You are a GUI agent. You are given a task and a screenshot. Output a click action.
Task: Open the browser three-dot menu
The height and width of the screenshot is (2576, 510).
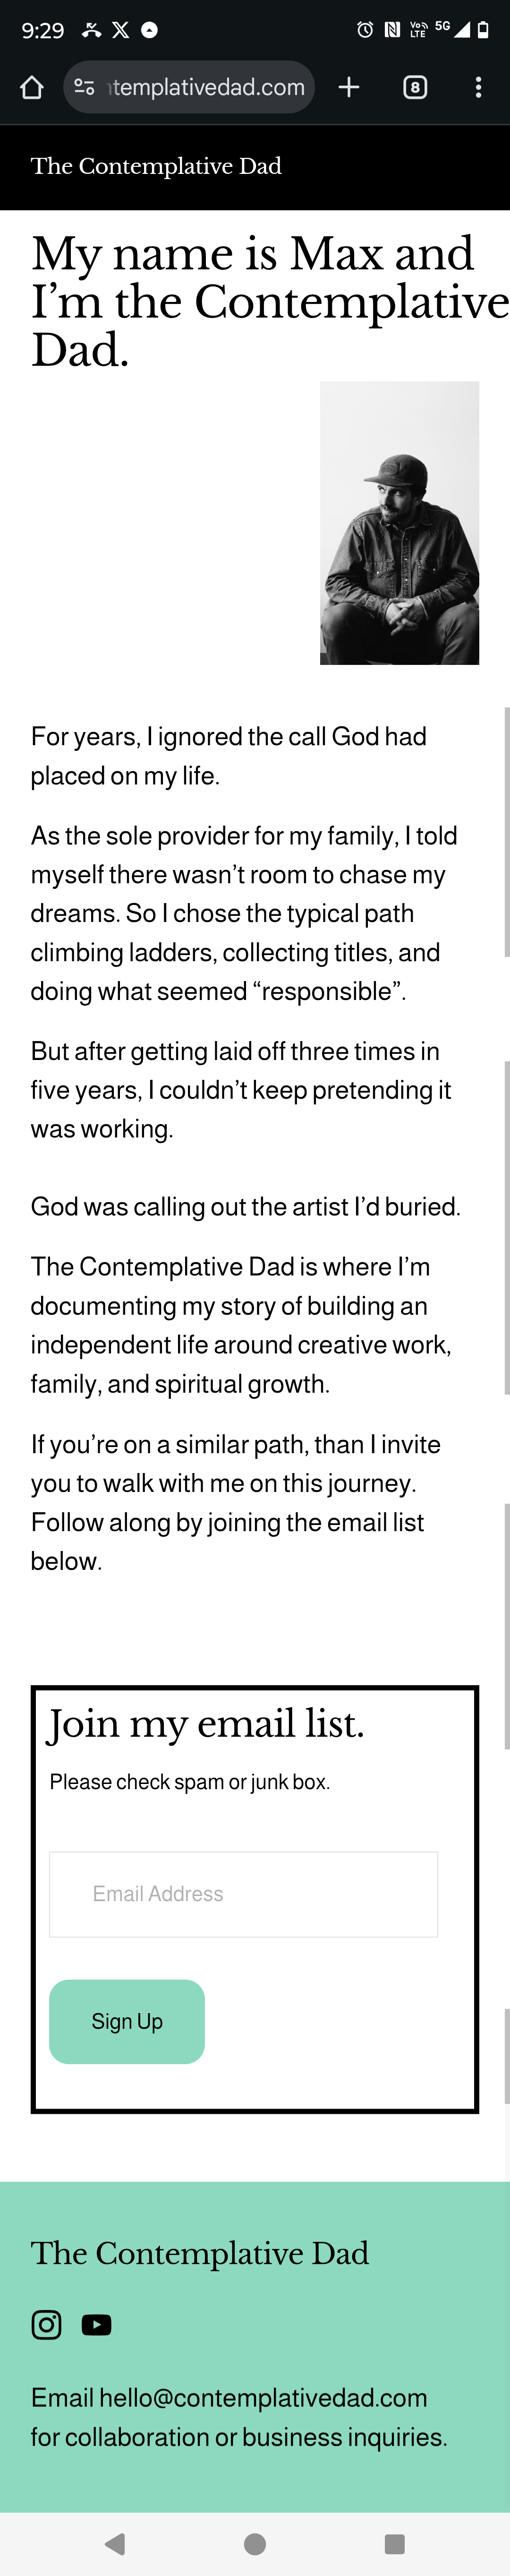point(479,88)
